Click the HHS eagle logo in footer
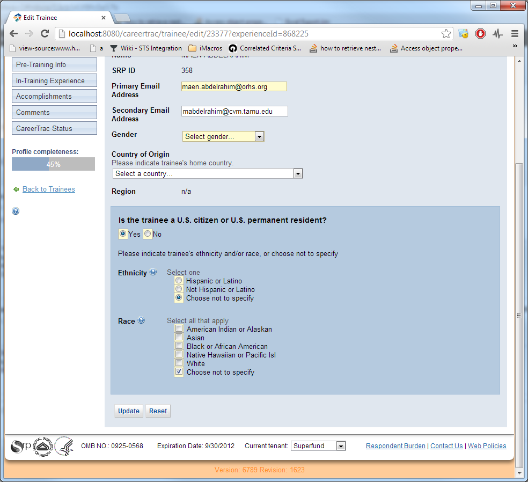Viewport: 528px width, 482px height. 64,446
